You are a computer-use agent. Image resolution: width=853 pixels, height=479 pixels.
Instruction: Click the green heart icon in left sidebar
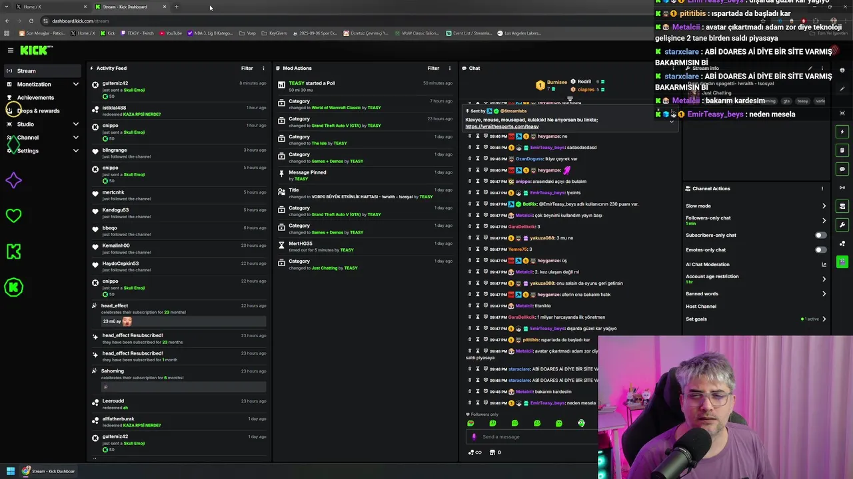(13, 216)
